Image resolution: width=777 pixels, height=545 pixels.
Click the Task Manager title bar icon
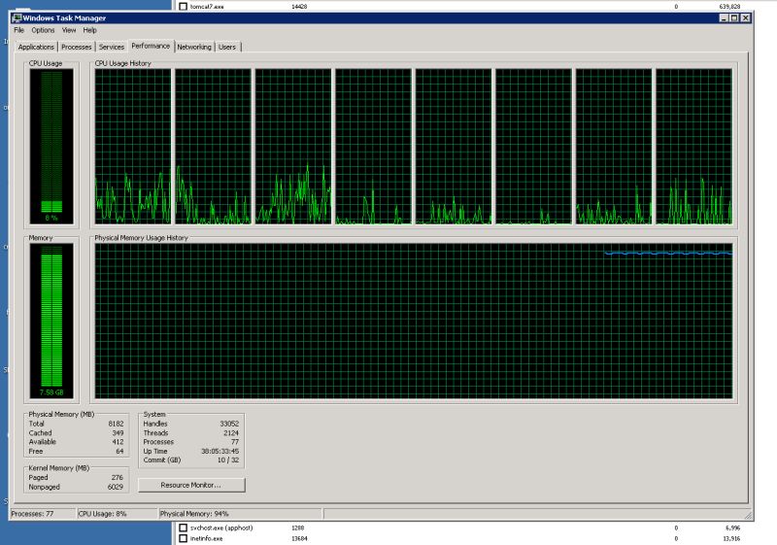[x=17, y=17]
